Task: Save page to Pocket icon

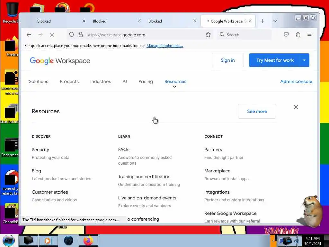Action: 286,34
